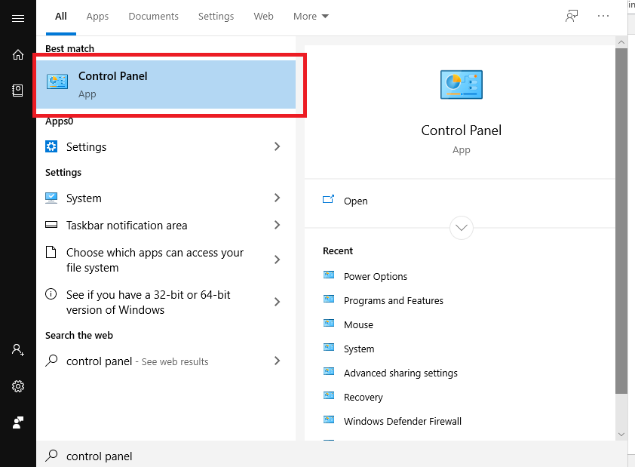Viewport: 635px width, 467px height.
Task: Select the Web filter tab
Action: click(263, 16)
